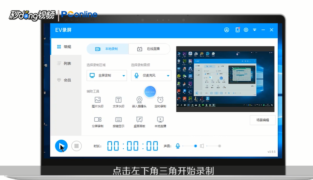Screen dimensions: 313x180
Task: Click the microphone volume icon
Action: pyautogui.click(x=178, y=146)
